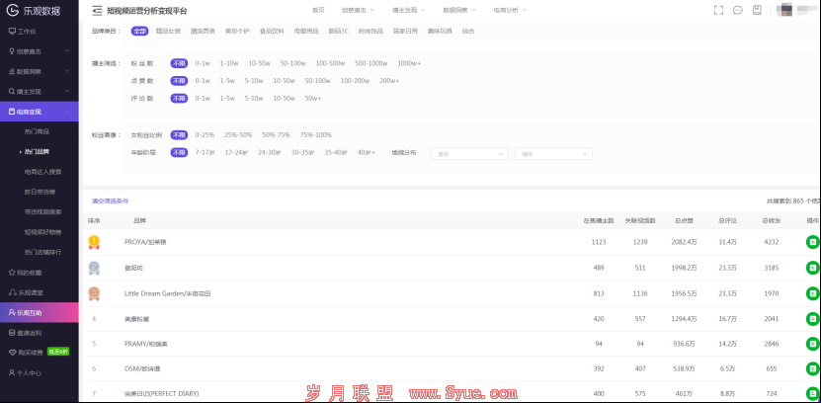
Task: Select 不限 for 粉丝数 filter
Action: pos(179,63)
